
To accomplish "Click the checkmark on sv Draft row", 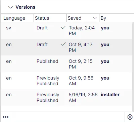I will click(63, 27).
